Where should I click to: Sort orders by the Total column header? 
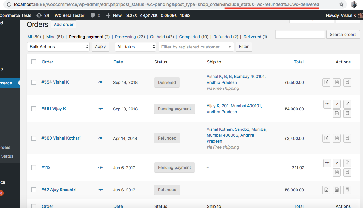coord(299,62)
